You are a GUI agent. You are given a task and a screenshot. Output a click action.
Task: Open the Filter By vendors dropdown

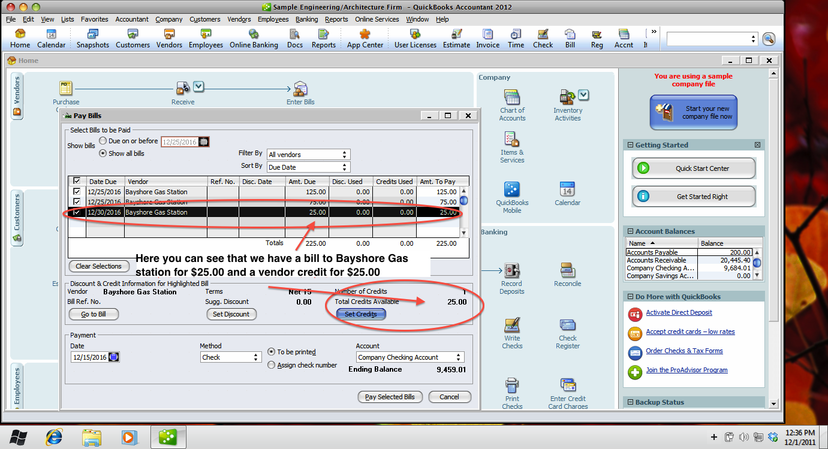[309, 155]
